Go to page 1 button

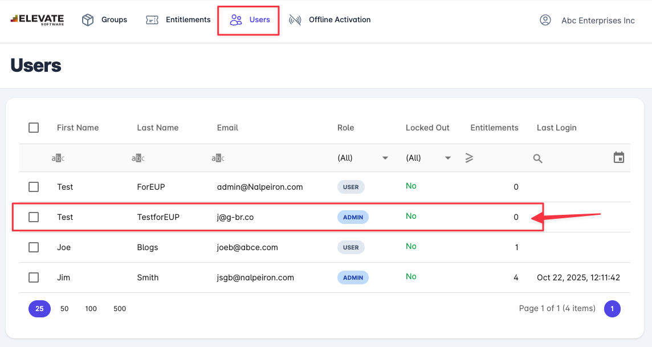pos(612,309)
